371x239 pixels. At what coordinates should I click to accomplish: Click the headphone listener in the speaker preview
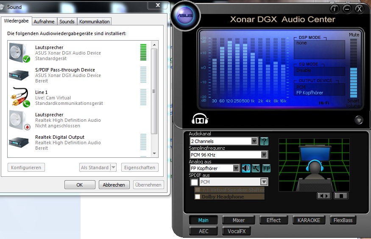click(315, 168)
